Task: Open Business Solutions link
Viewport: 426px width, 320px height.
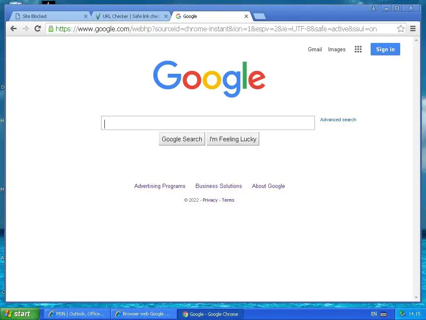Action: pos(219,186)
